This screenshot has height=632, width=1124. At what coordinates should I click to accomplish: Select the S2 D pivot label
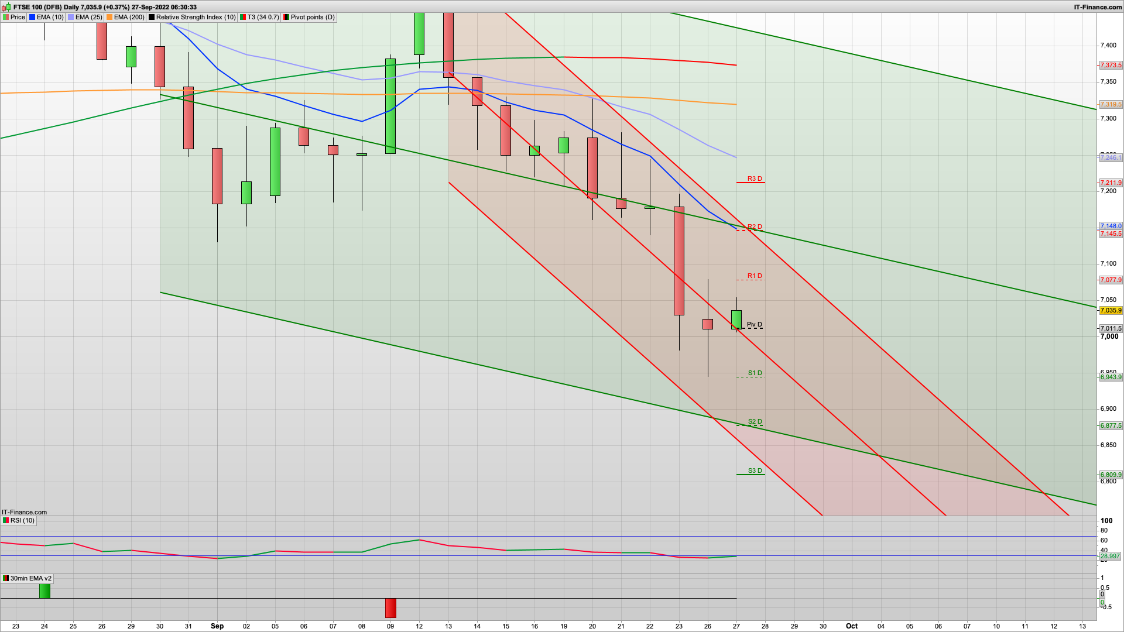[x=755, y=421]
